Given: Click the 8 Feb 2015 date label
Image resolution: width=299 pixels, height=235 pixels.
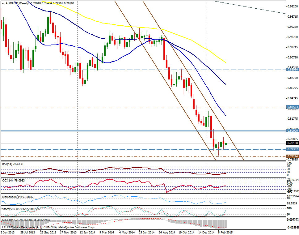Looking at the screenshot, I should (225, 232).
